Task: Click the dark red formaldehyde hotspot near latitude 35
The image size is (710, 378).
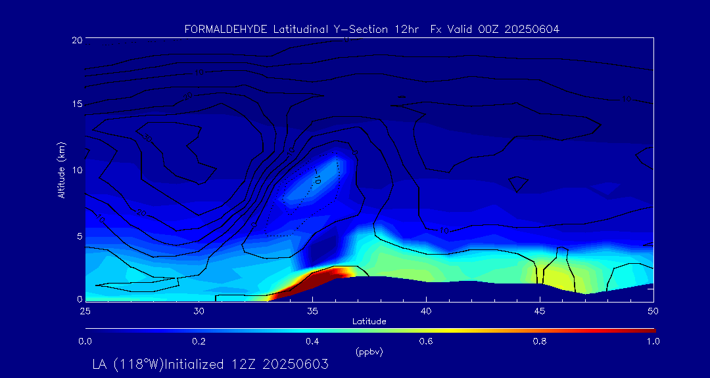Action: [x=312, y=280]
